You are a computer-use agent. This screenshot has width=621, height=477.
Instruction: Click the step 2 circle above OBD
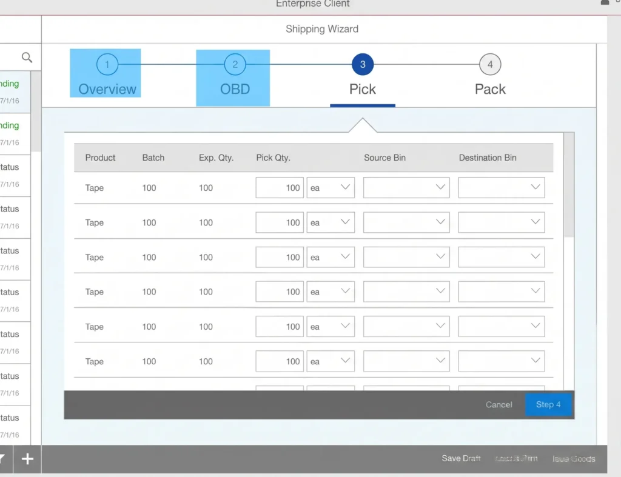coord(235,64)
